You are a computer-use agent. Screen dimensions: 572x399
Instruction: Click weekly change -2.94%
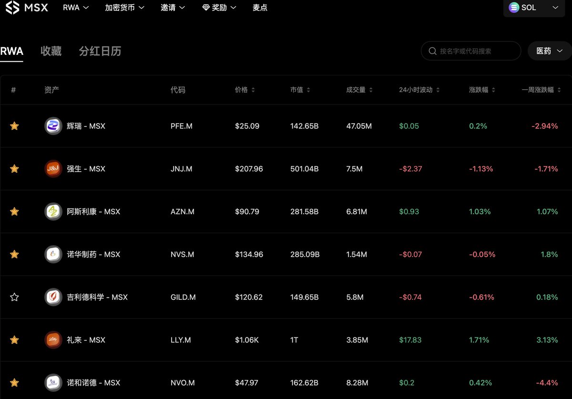pyautogui.click(x=545, y=126)
